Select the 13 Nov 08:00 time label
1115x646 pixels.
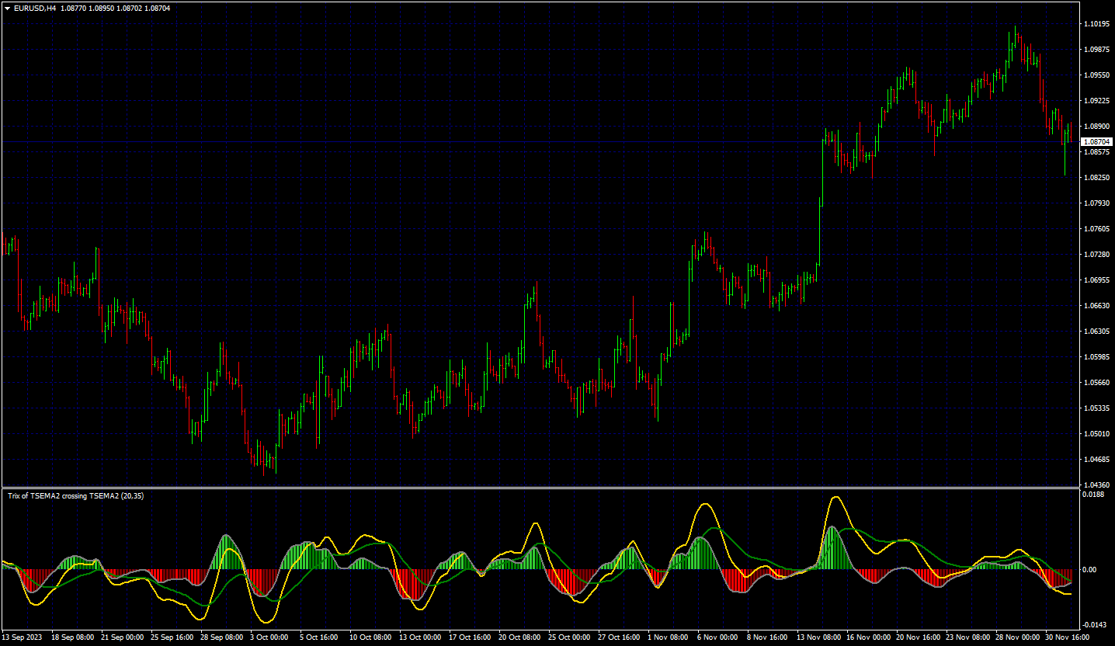[819, 637]
